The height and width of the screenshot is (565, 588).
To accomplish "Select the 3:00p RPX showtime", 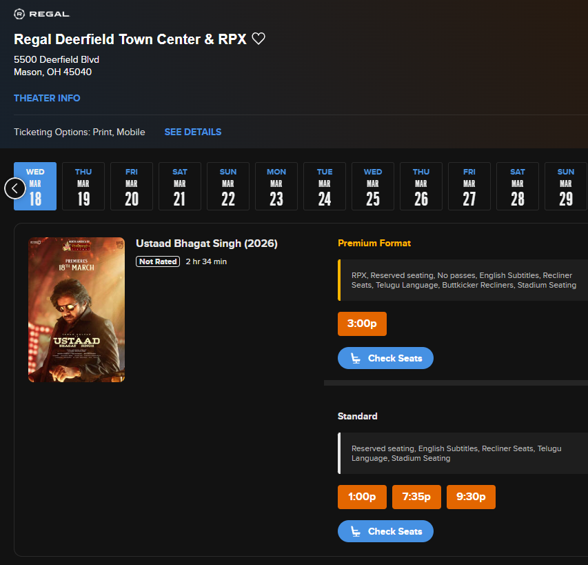I will 362,323.
